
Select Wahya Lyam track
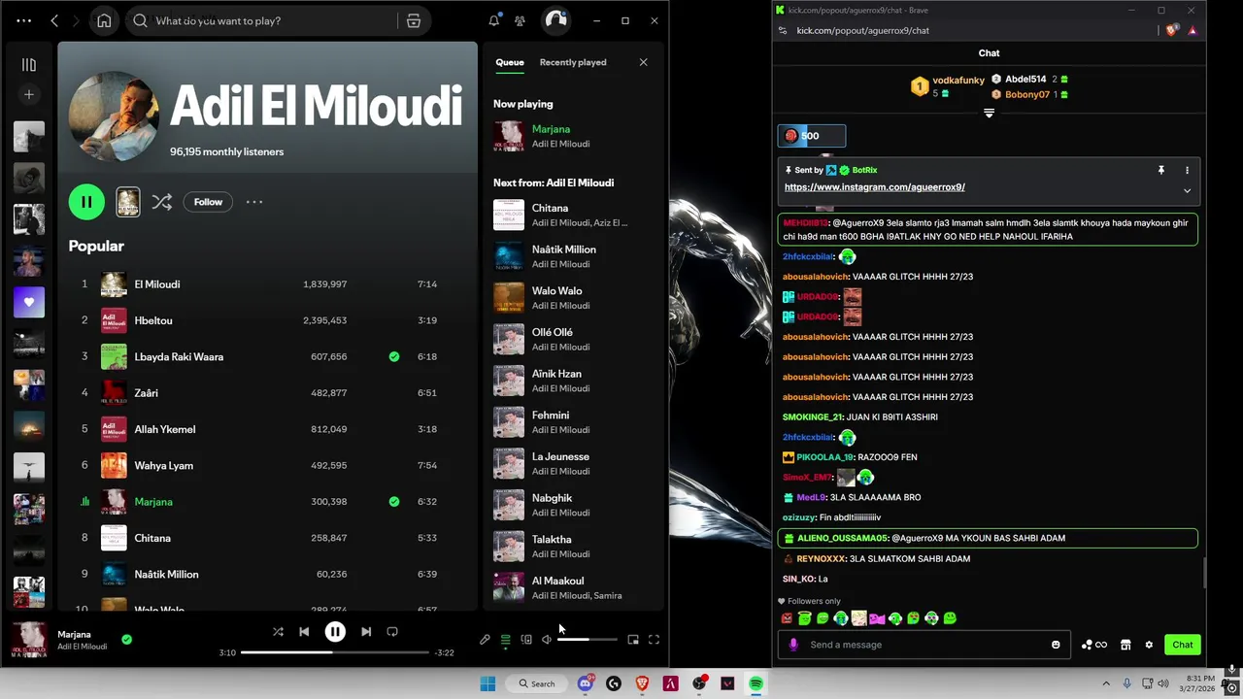click(262, 465)
